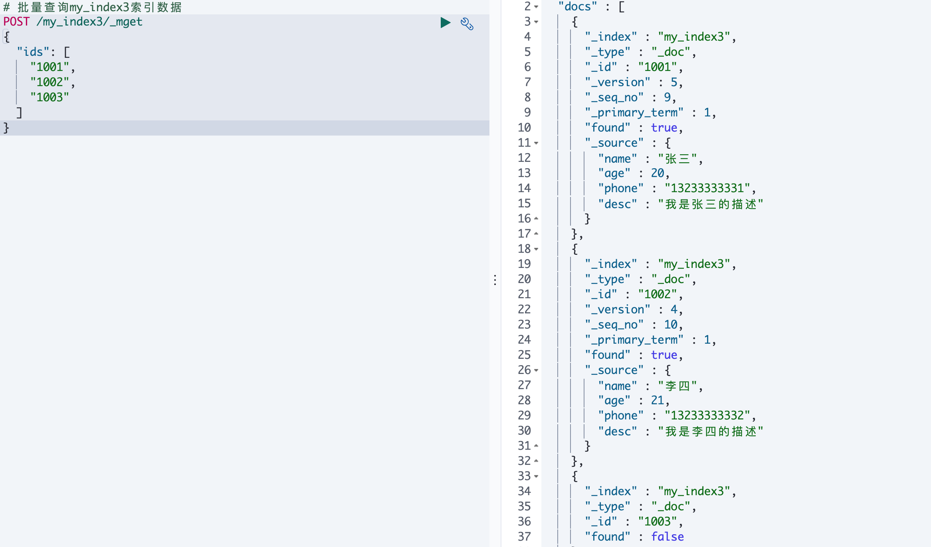The image size is (931, 547).
Task: Click the "_index" value on response line 4
Action: coord(694,37)
